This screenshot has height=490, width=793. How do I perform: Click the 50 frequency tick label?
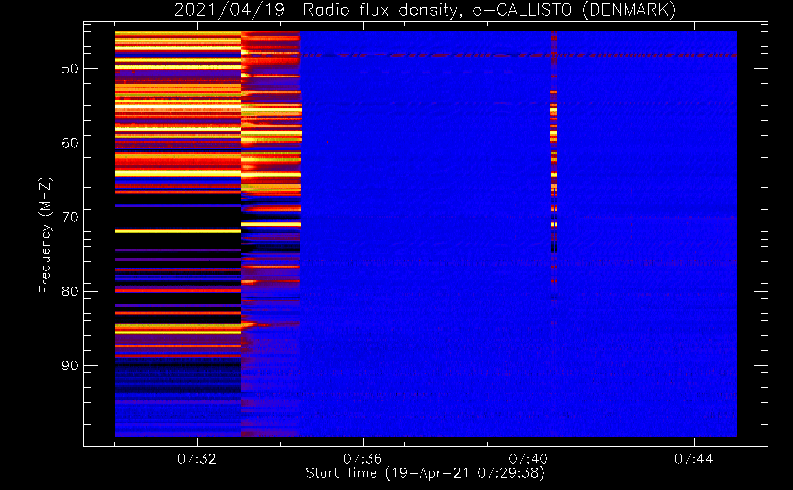coord(70,69)
